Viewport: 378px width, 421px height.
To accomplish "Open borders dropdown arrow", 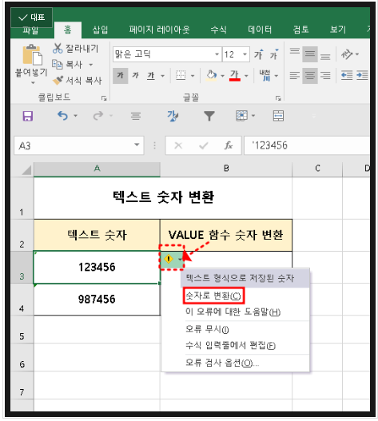I will pos(193,76).
